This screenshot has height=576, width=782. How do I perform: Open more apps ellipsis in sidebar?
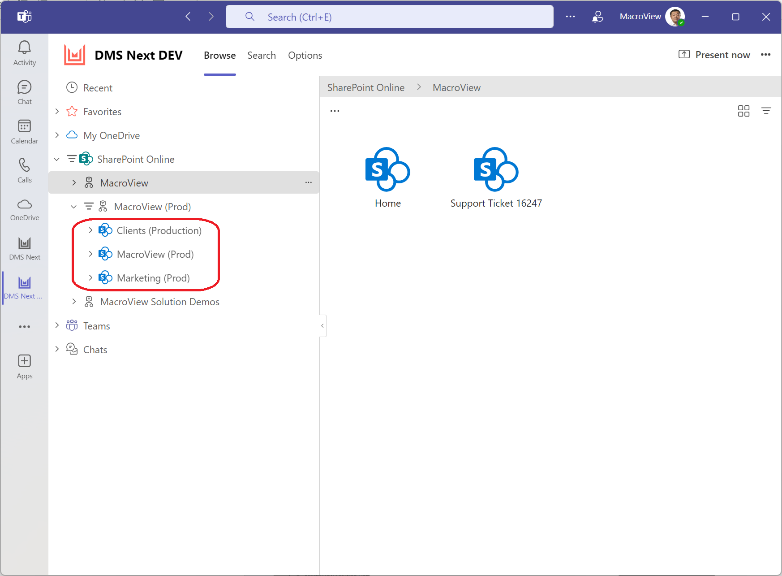coord(25,327)
